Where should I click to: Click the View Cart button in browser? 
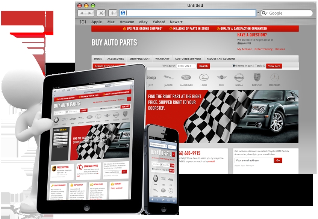click(x=274, y=66)
